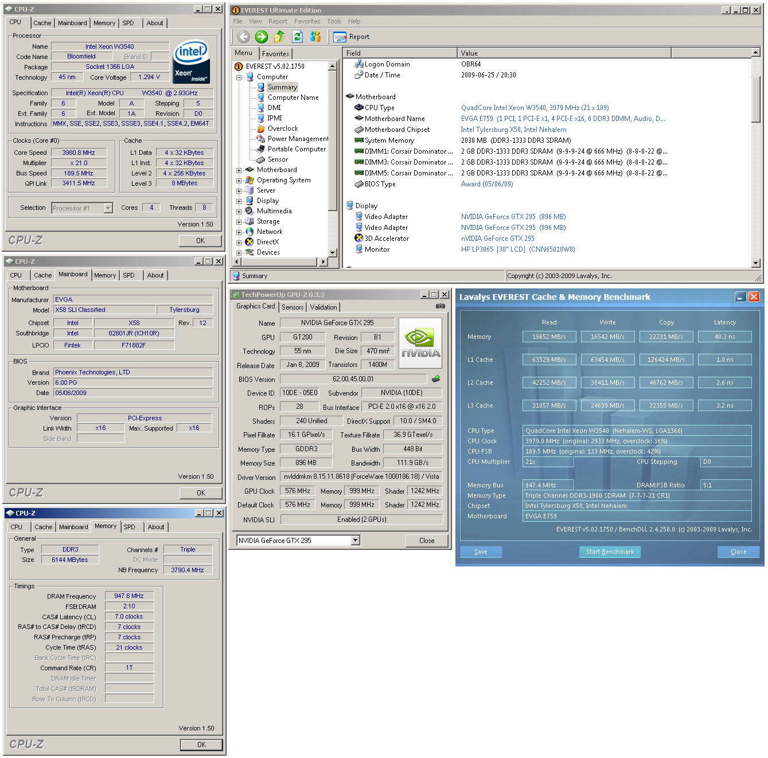Viewport: 768px width, 758px height.
Task: Click the Award (05/06/09) BIOS link
Action: (487, 184)
